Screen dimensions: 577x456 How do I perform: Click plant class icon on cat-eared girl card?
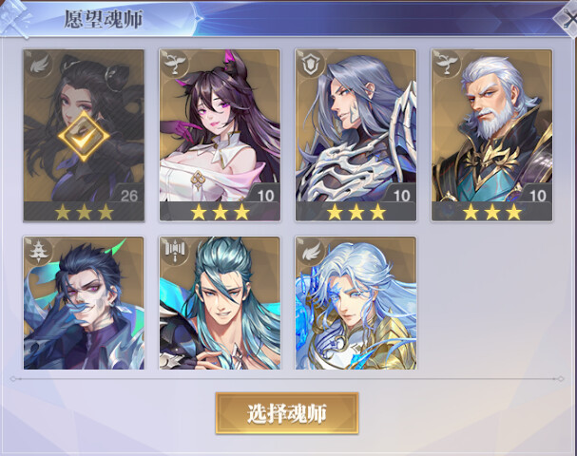(x=175, y=64)
